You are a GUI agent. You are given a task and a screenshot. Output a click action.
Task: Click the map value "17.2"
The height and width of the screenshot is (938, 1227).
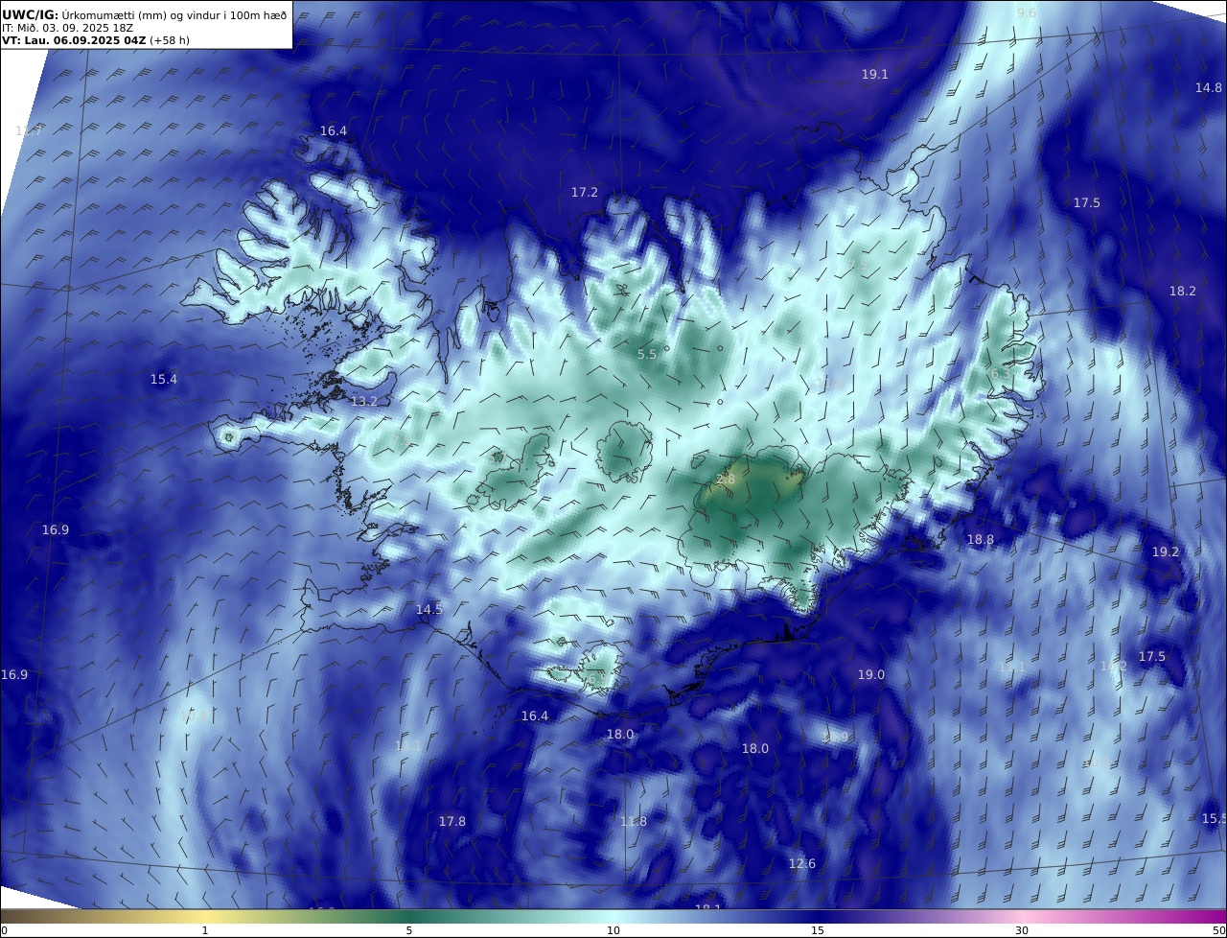coord(585,192)
